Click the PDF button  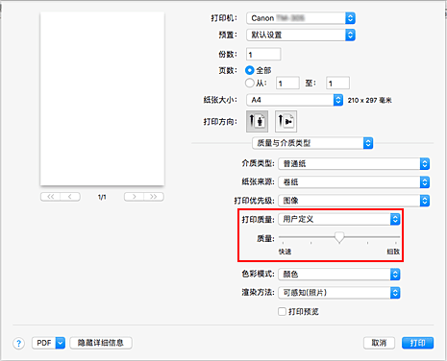click(44, 343)
